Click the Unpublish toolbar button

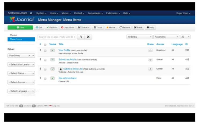coord(67,27)
